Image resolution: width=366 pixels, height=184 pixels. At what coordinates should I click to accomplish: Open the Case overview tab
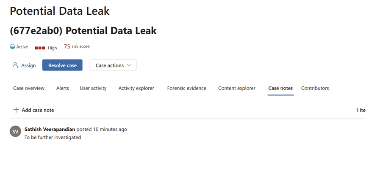click(29, 88)
